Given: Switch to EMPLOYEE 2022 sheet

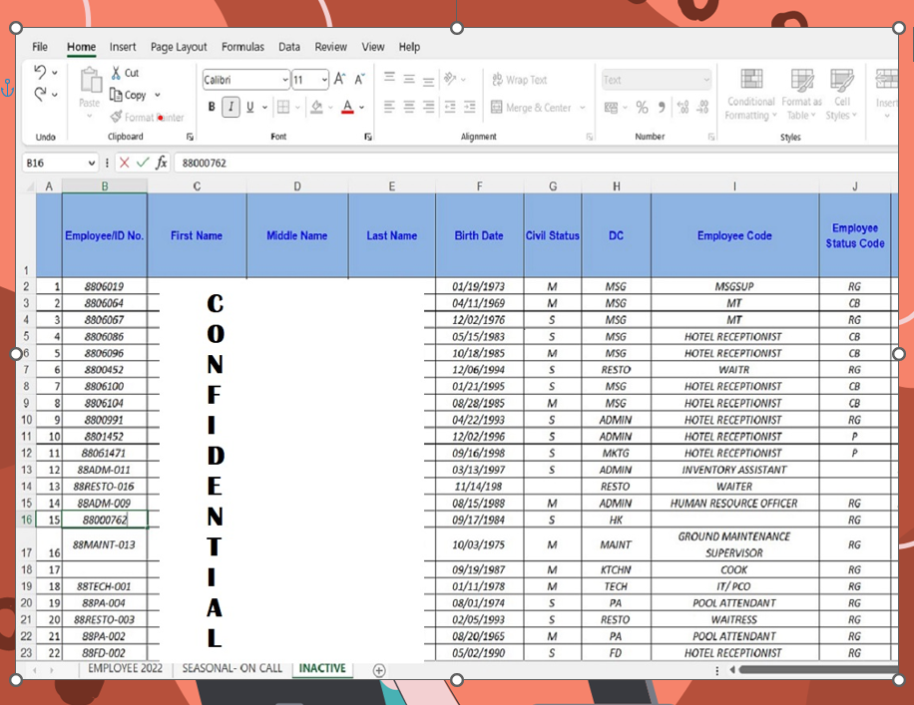Looking at the screenshot, I should point(126,668).
